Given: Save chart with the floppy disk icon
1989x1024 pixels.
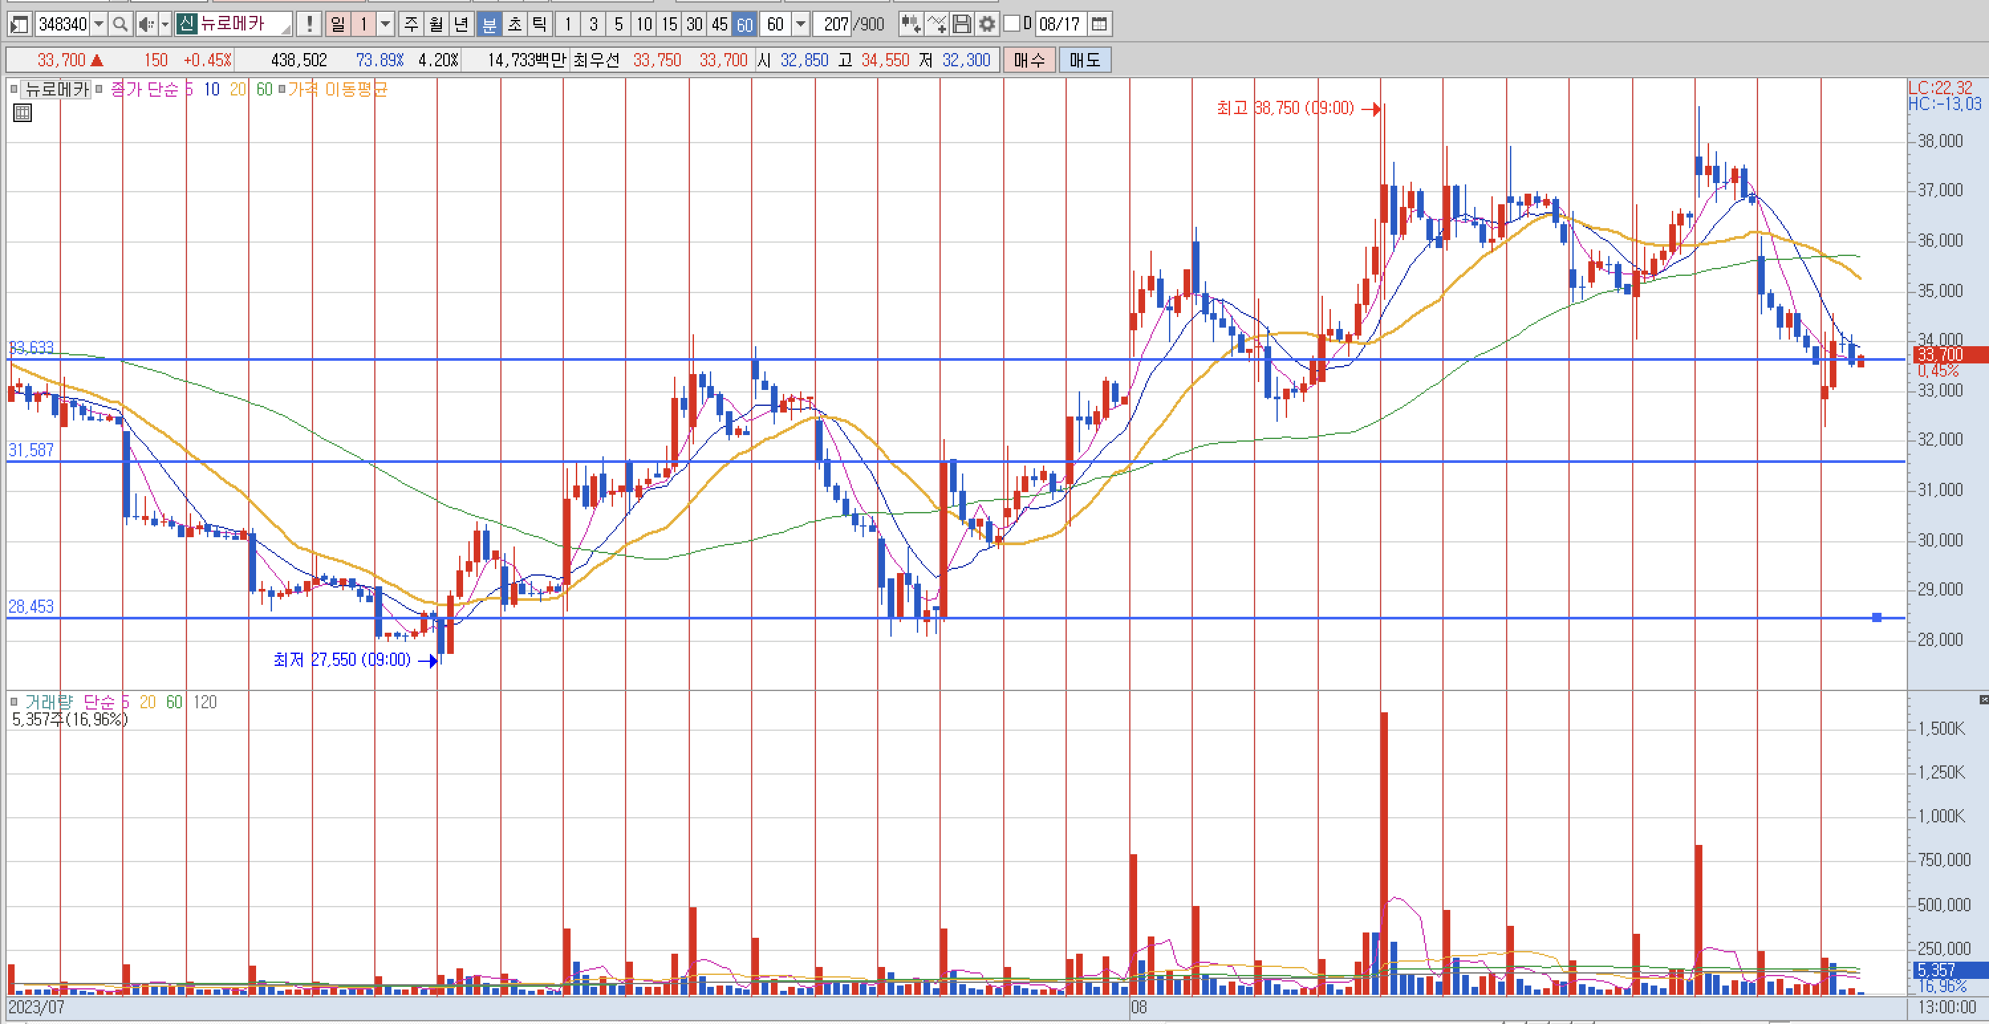Looking at the screenshot, I should coord(962,24).
